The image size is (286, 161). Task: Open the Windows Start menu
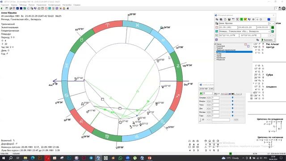pos(3,158)
